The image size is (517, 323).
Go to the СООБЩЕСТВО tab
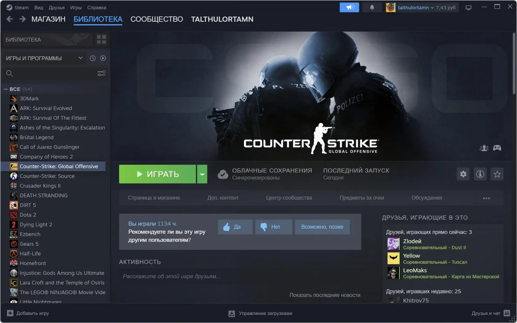[x=157, y=19]
